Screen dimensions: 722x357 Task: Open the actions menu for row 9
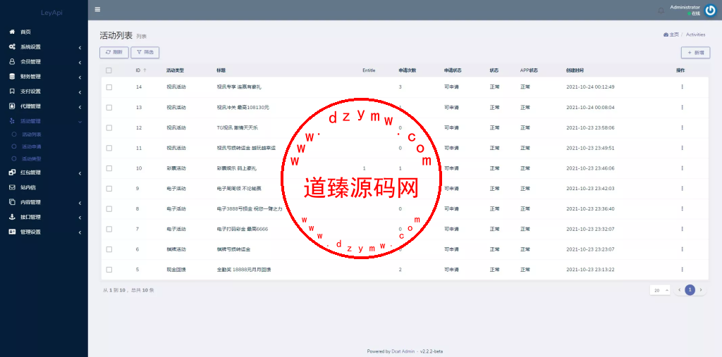pos(682,188)
